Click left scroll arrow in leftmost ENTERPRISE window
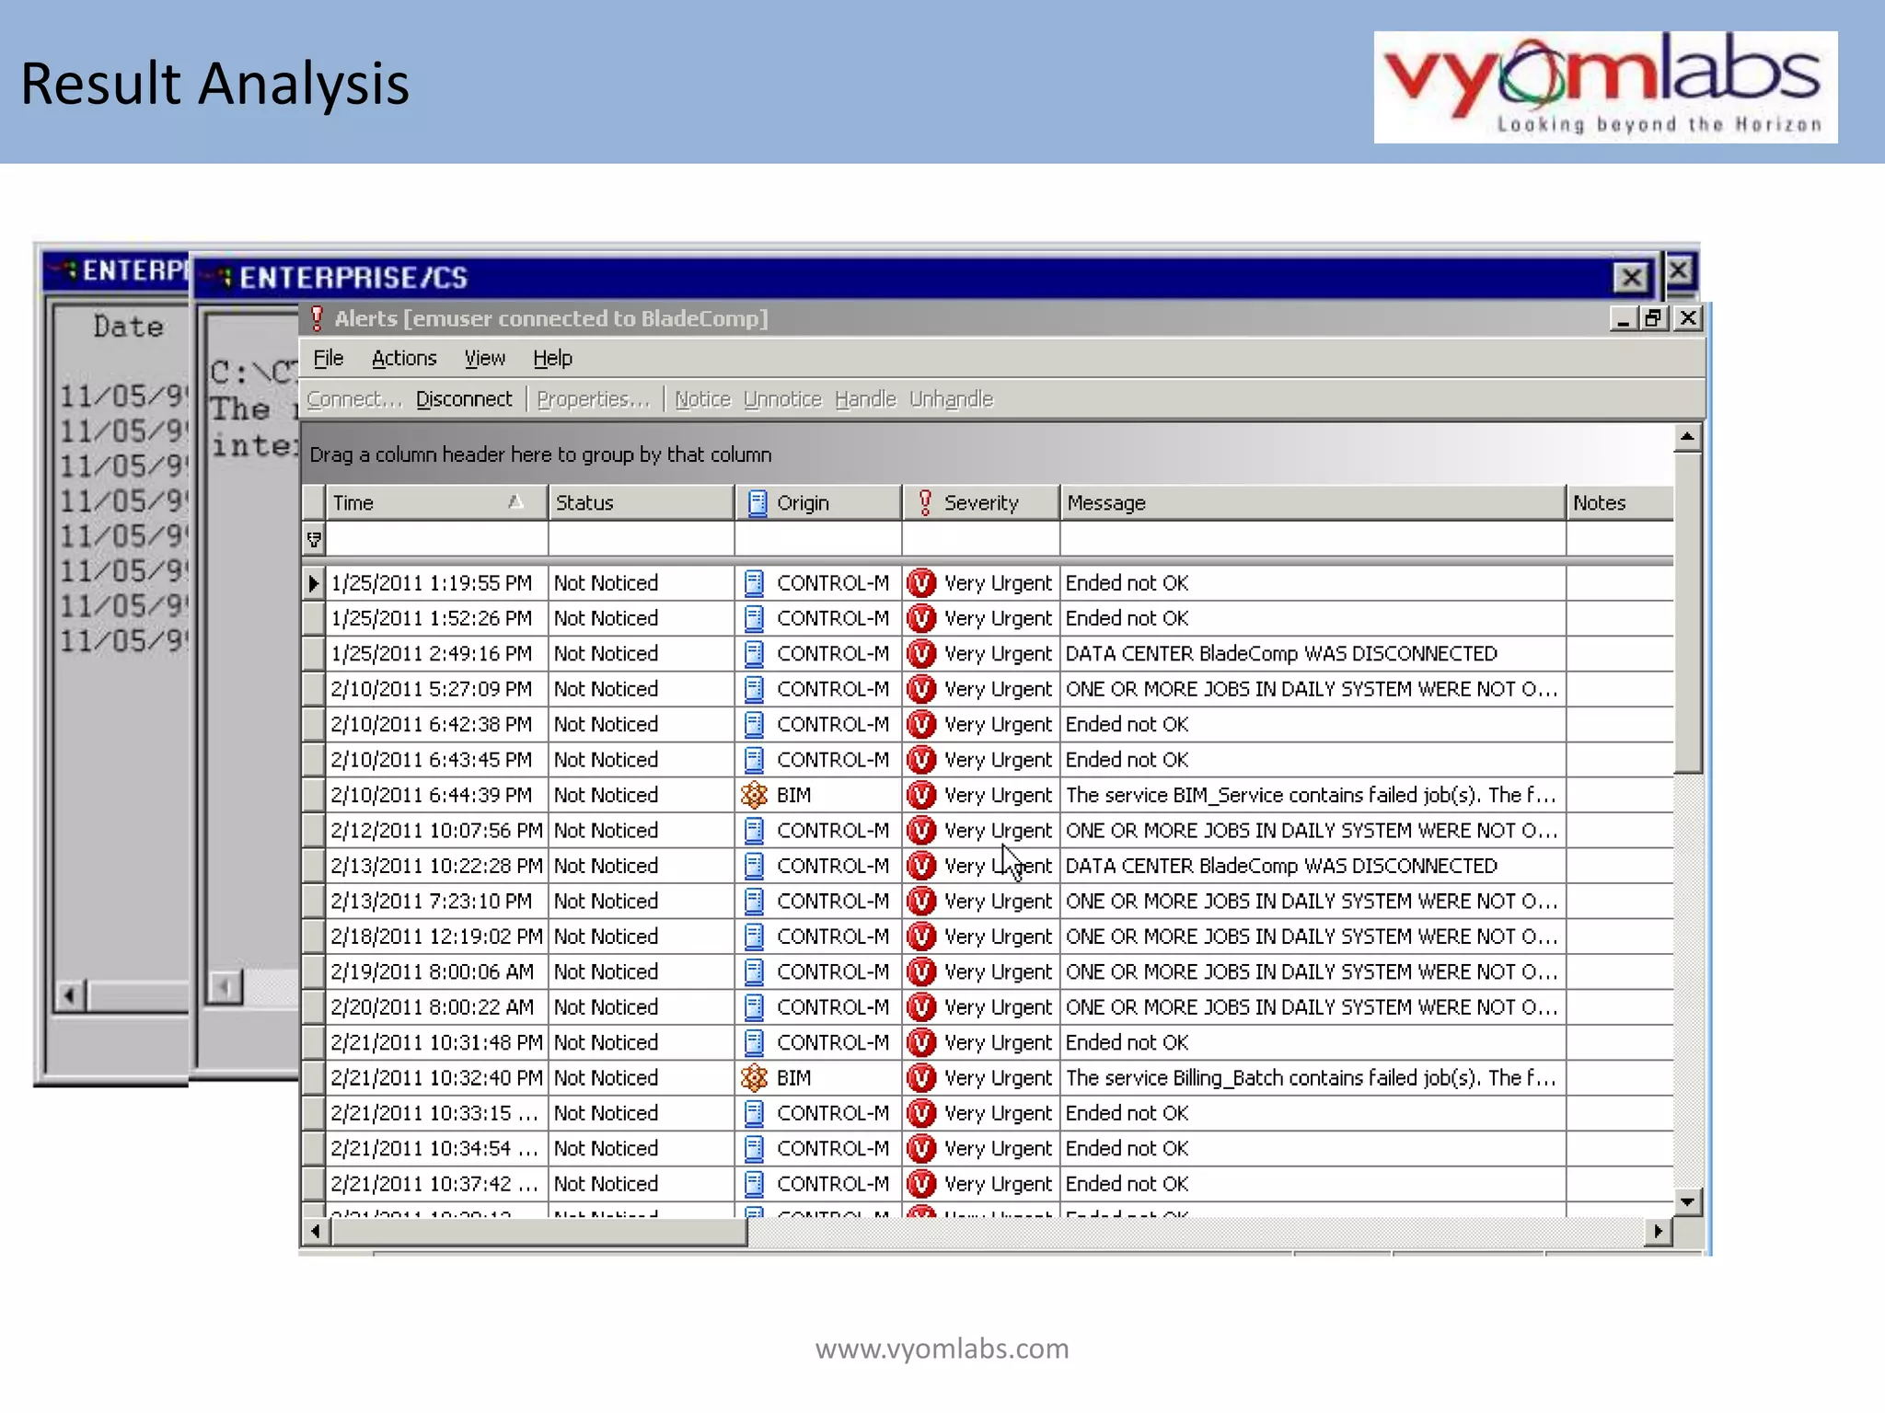This screenshot has height=1413, width=1885. [x=71, y=994]
